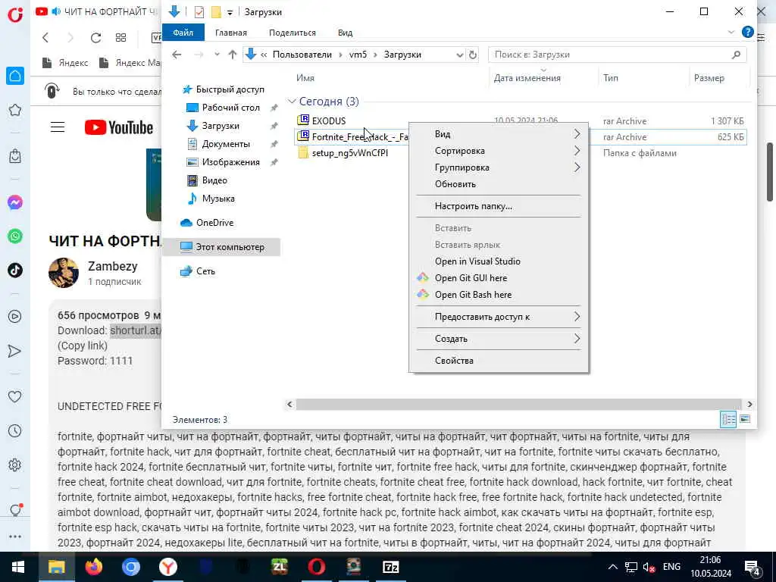Select the setup_ng5vWnCfPI folder
Screen dimensions: 776x582
349,153
